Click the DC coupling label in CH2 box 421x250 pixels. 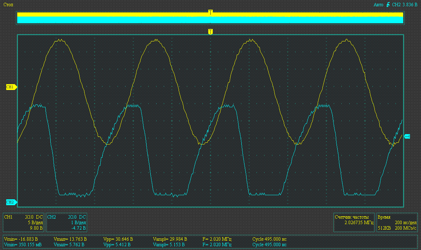click(83, 217)
